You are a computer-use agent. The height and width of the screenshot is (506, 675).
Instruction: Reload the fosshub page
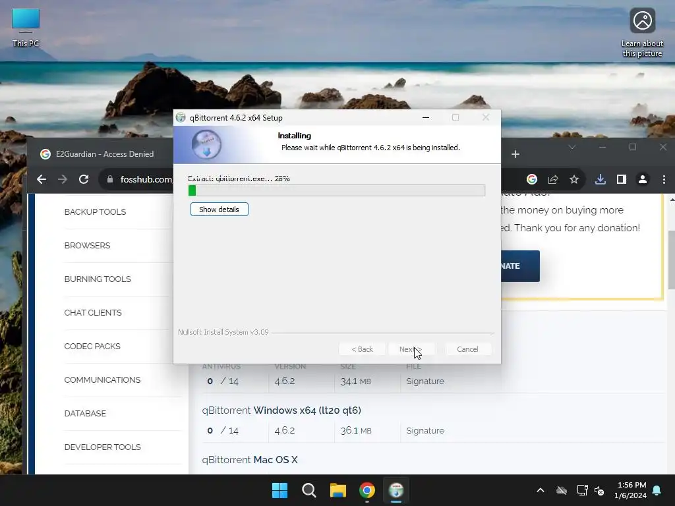[84, 179]
